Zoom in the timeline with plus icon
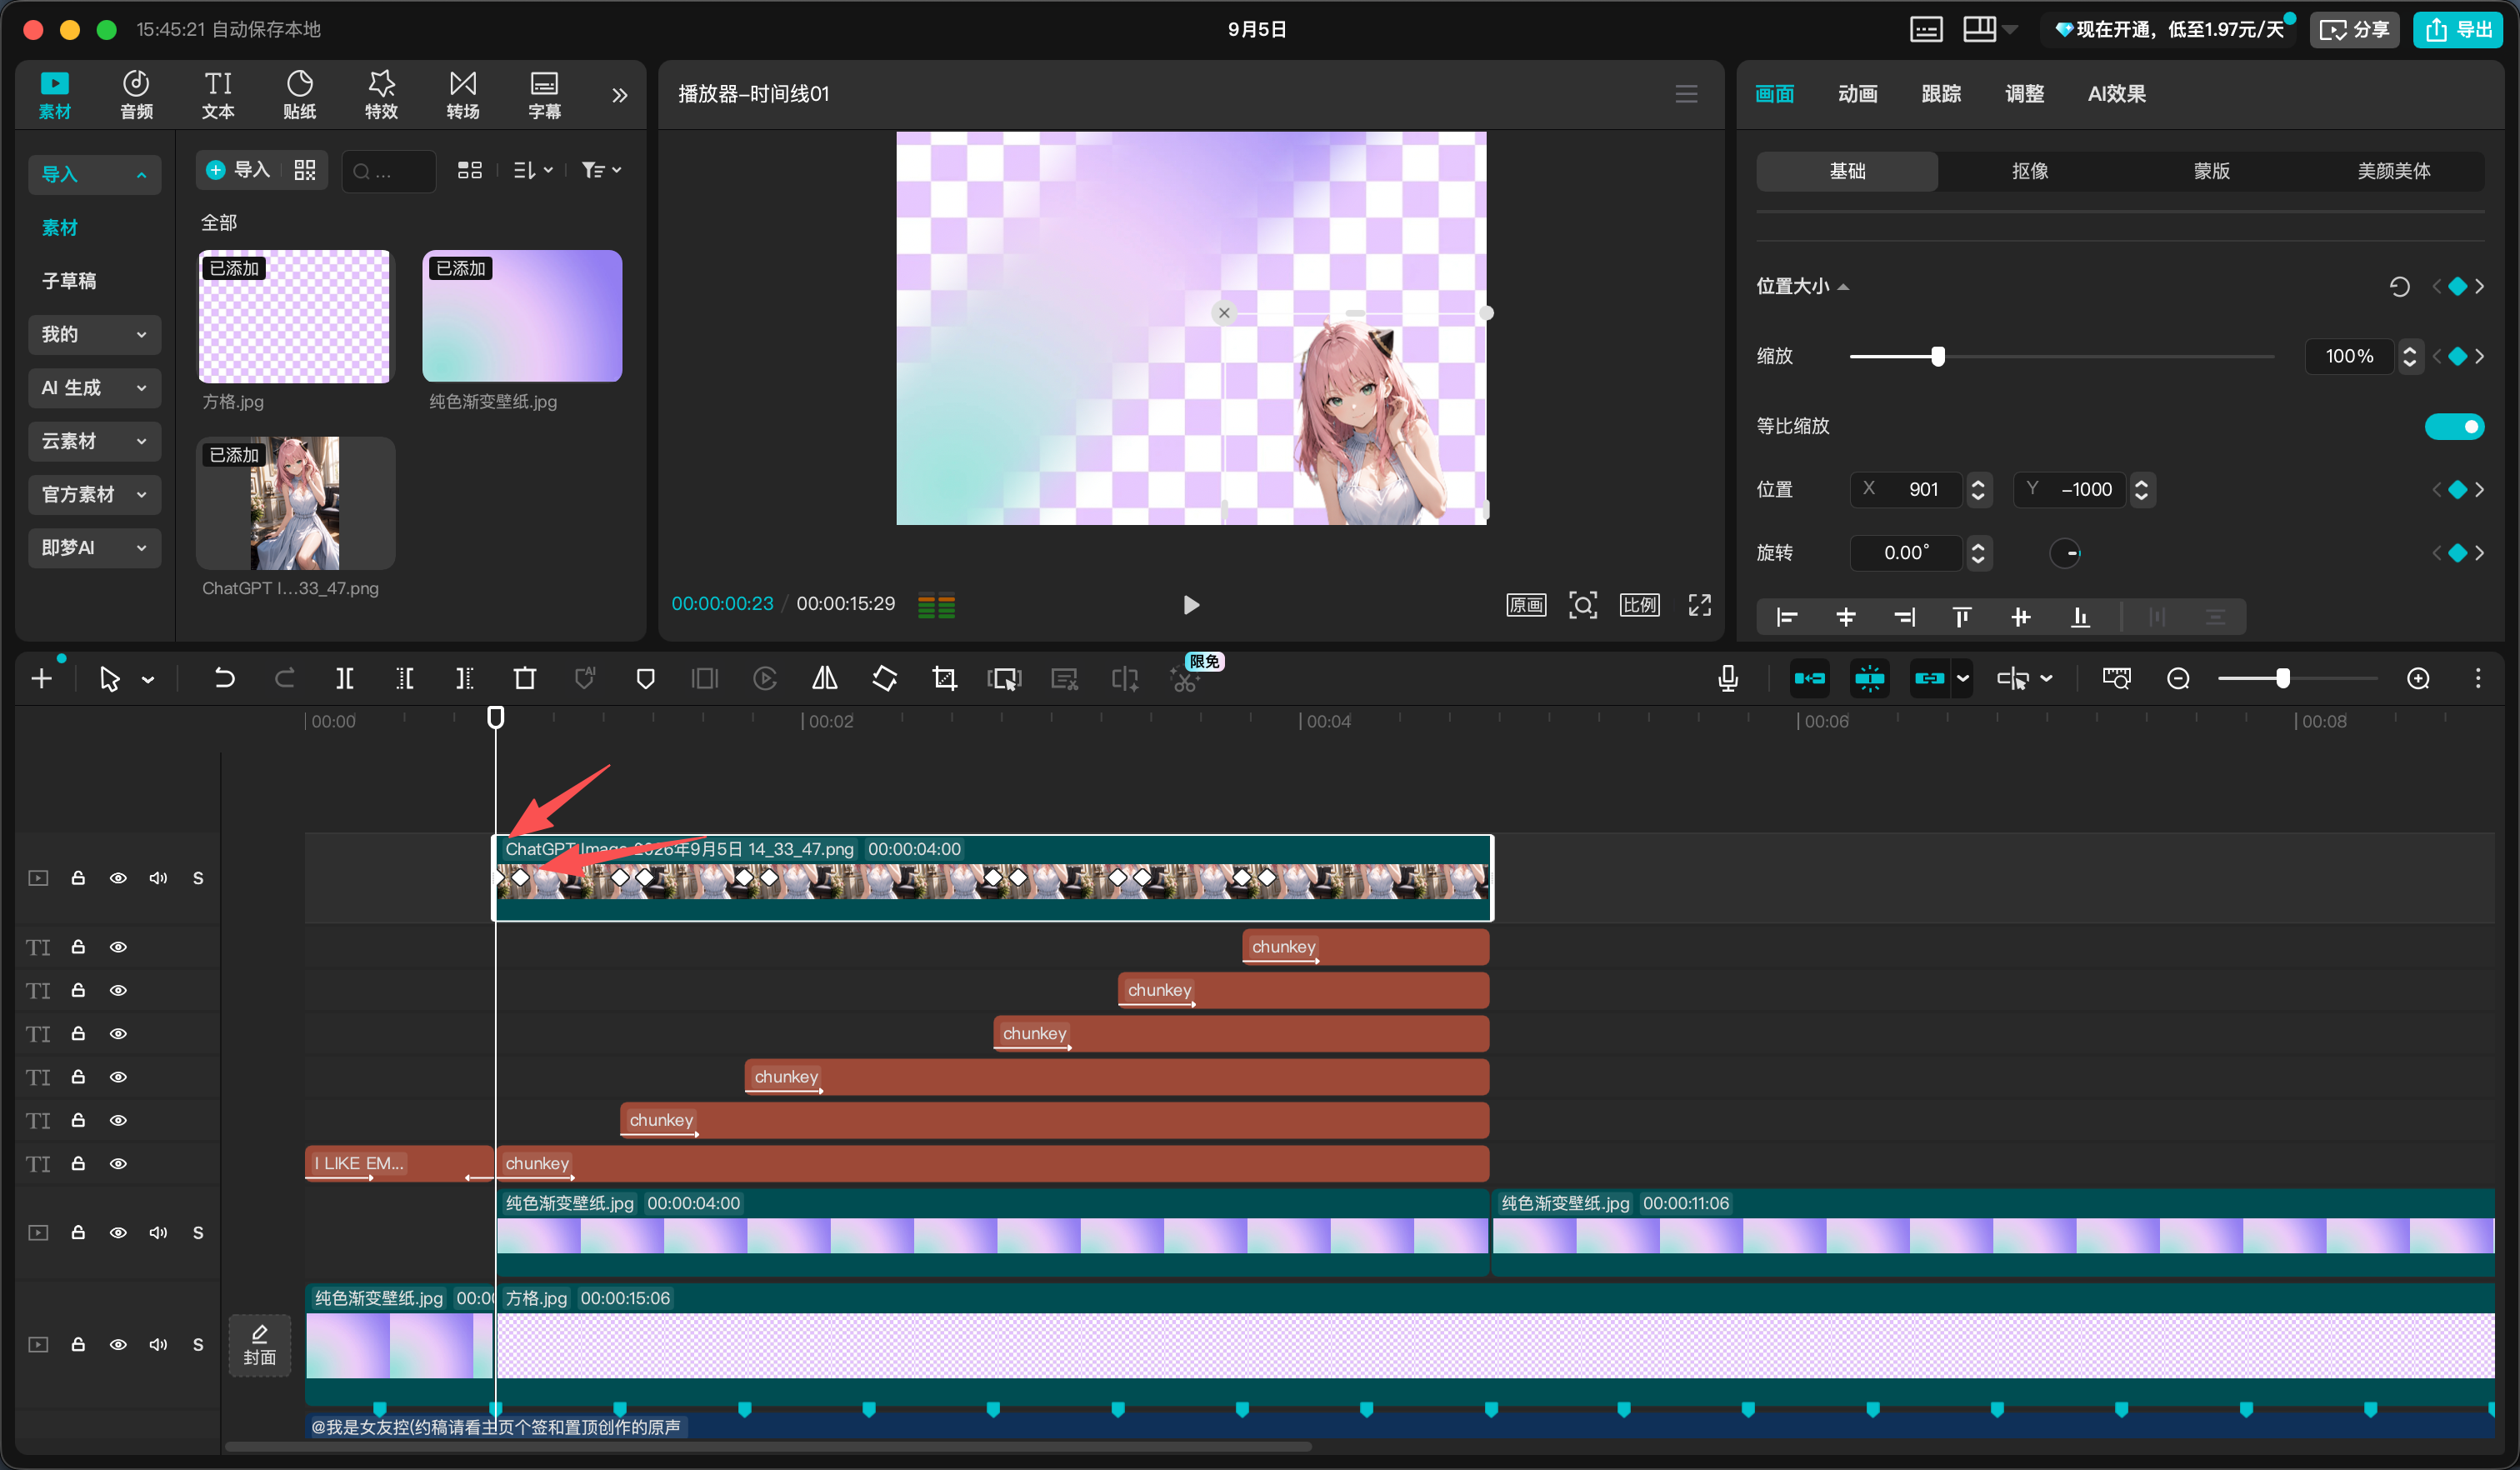The height and width of the screenshot is (1470, 2520). coord(2418,679)
